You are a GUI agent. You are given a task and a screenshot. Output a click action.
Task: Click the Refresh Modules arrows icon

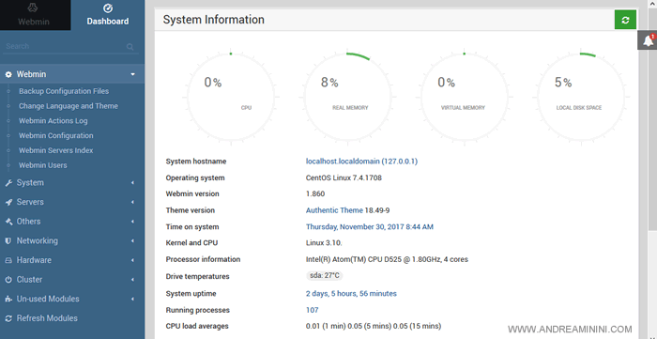pyautogui.click(x=8, y=318)
